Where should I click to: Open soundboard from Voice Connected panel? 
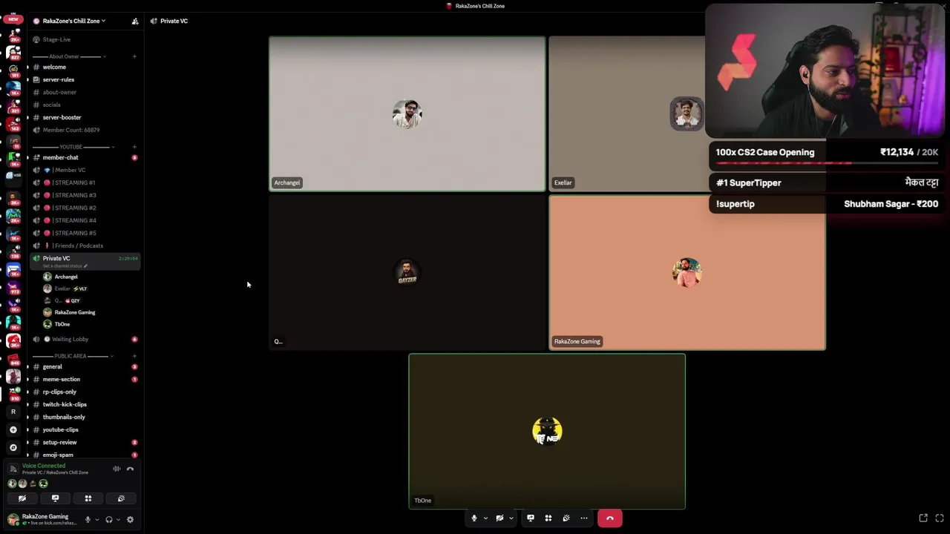click(121, 498)
